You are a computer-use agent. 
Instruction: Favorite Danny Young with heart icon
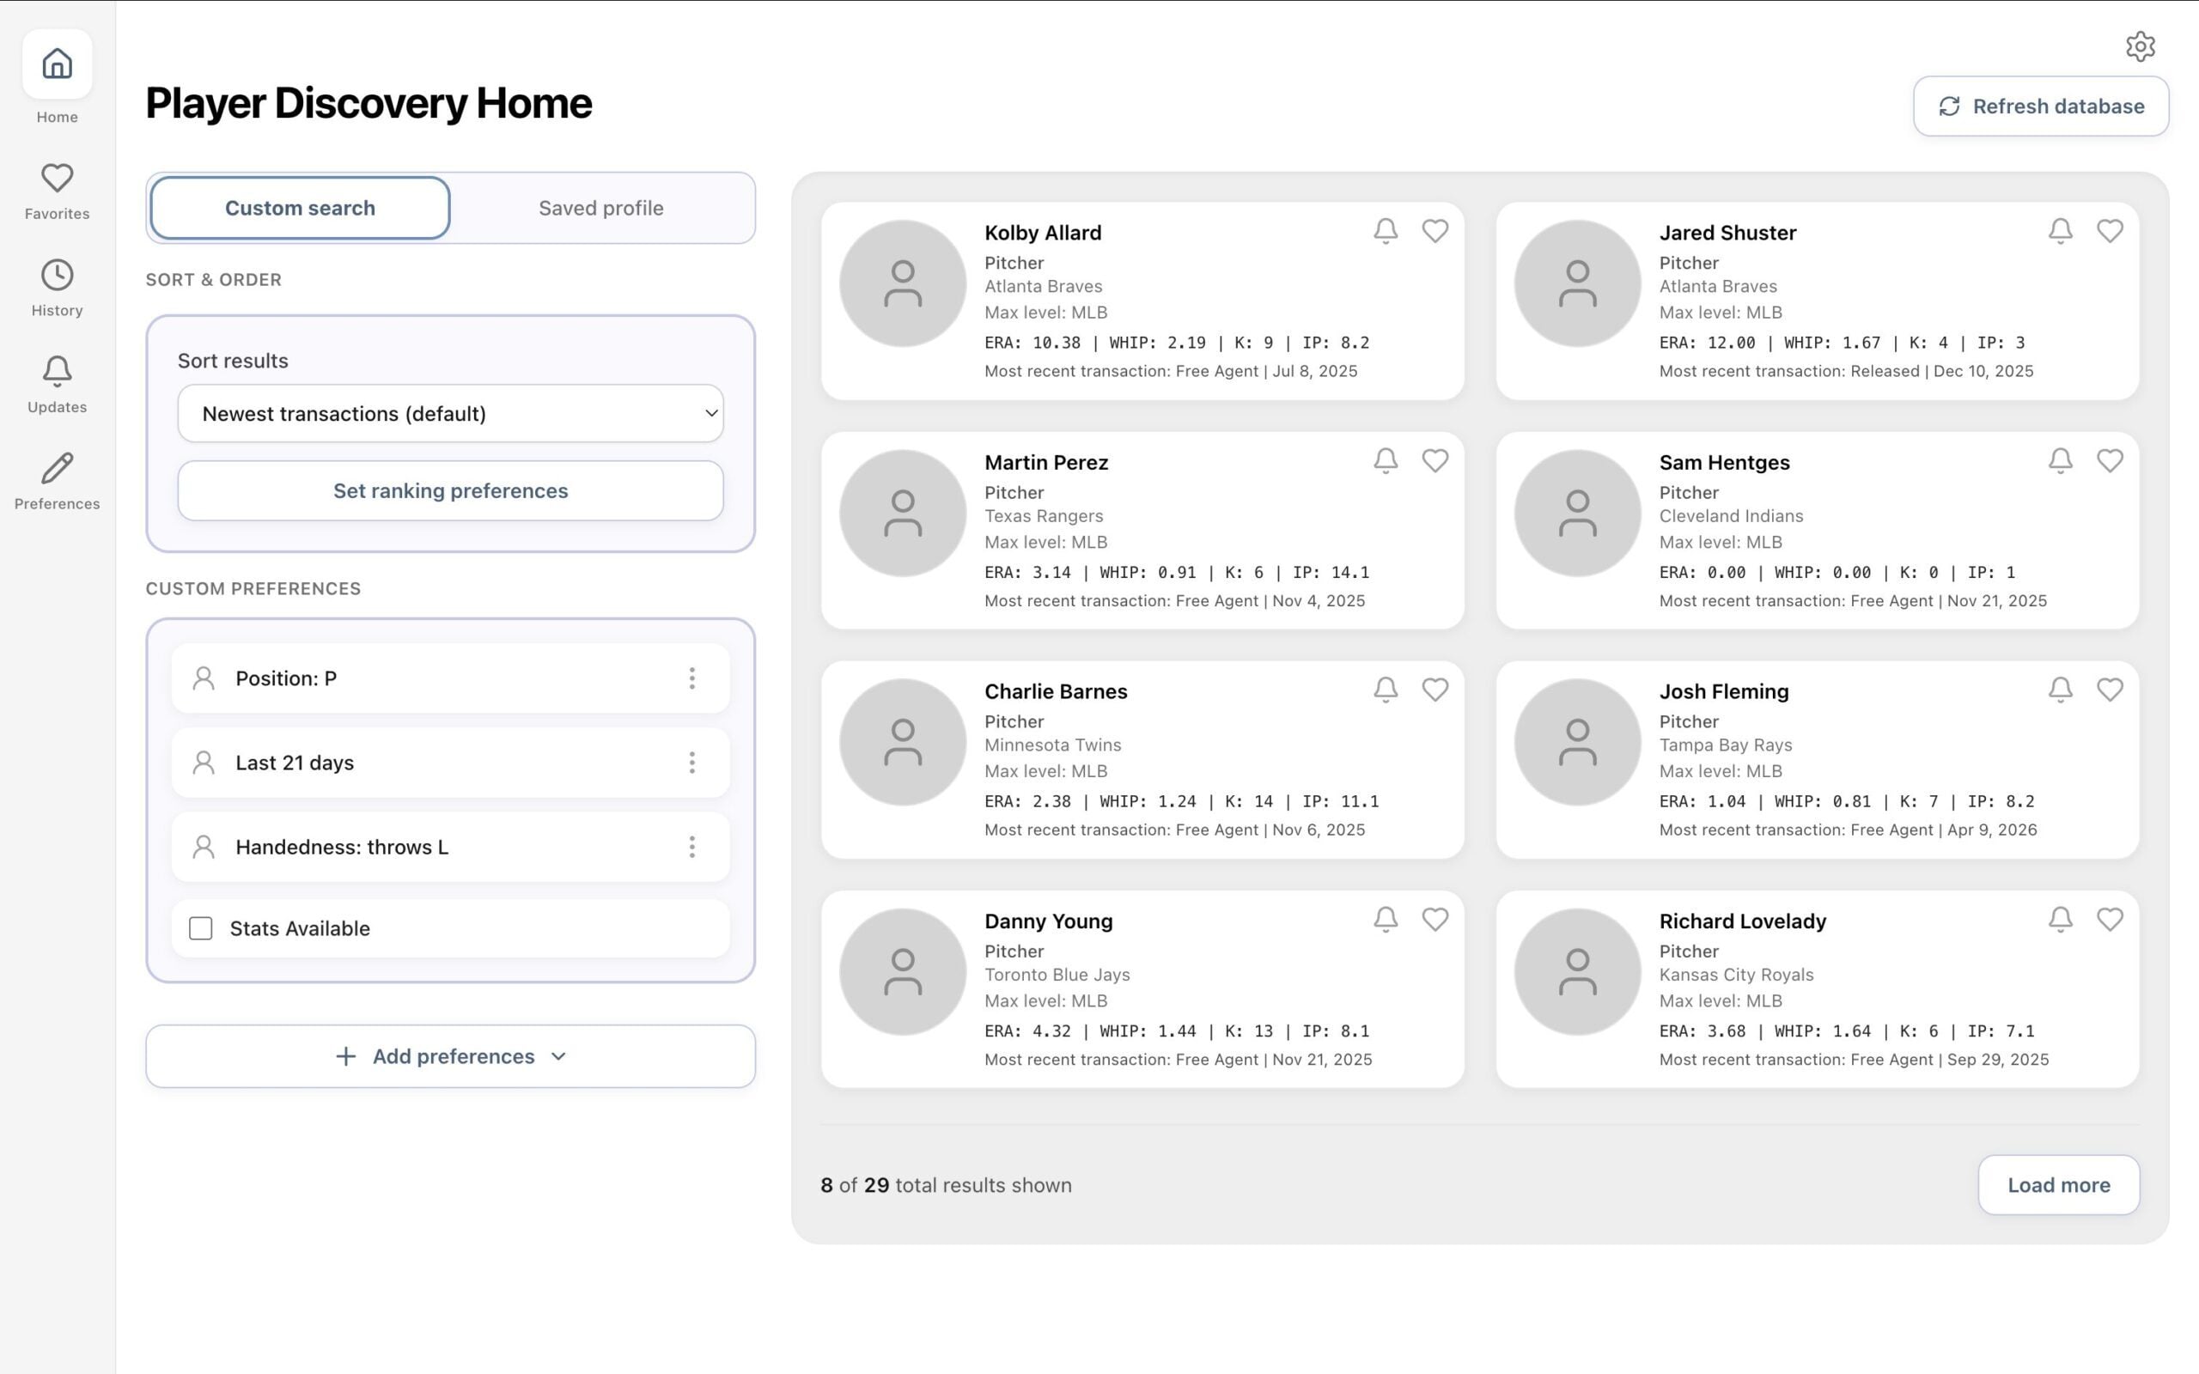(x=1435, y=920)
